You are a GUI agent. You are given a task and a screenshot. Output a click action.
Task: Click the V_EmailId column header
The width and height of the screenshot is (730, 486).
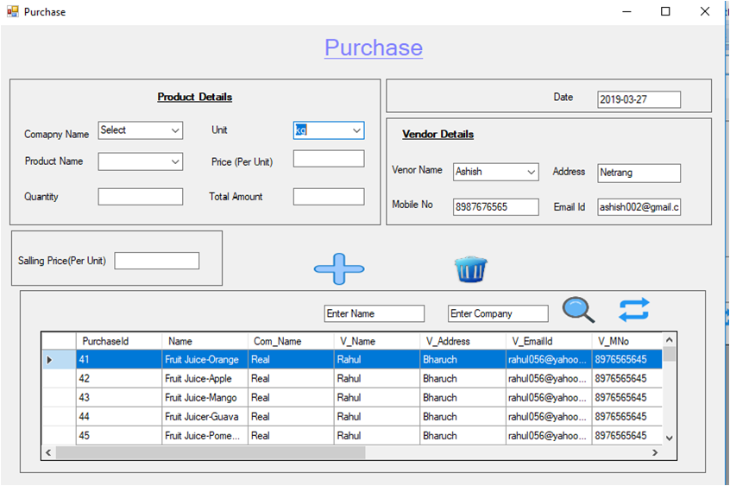point(549,341)
